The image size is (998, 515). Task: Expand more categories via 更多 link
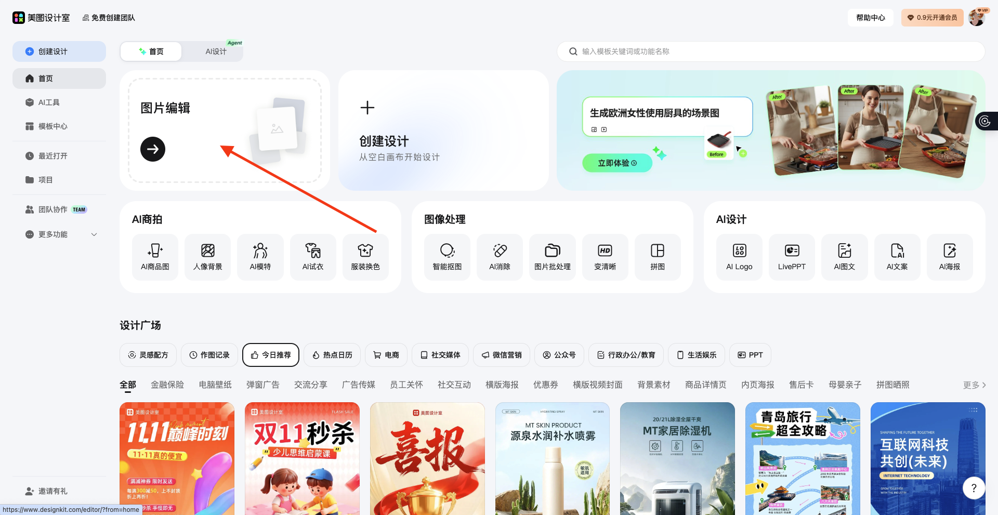[974, 385]
